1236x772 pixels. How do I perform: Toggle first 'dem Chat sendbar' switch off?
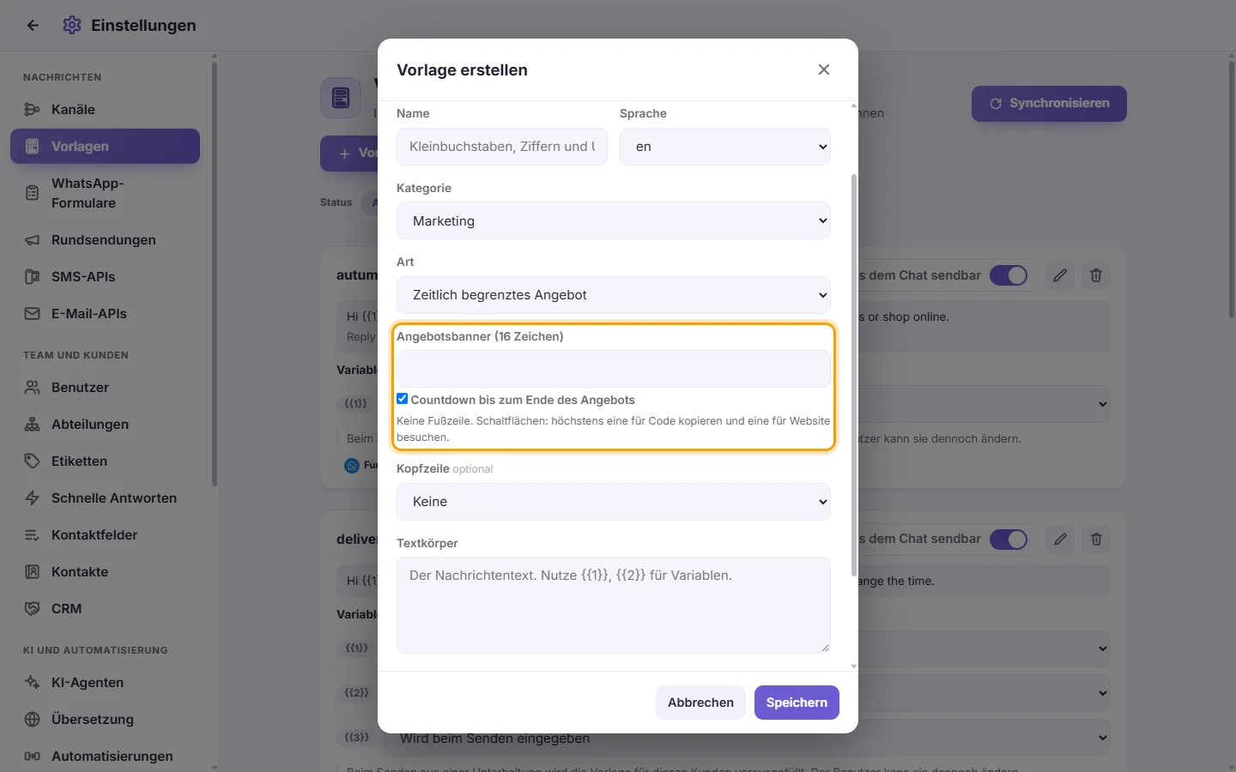(x=1009, y=275)
